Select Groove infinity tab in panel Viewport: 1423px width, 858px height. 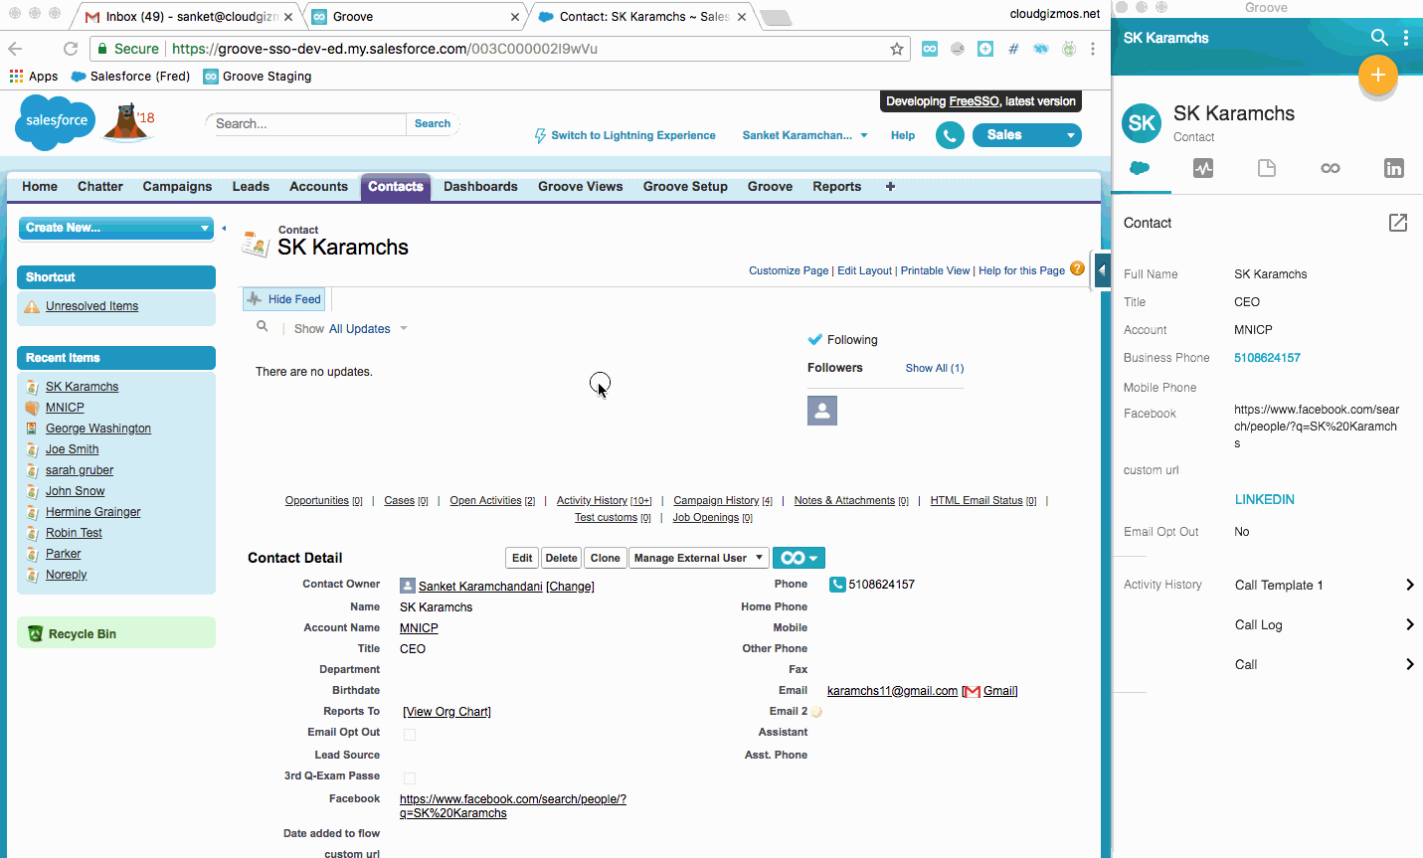click(1331, 168)
